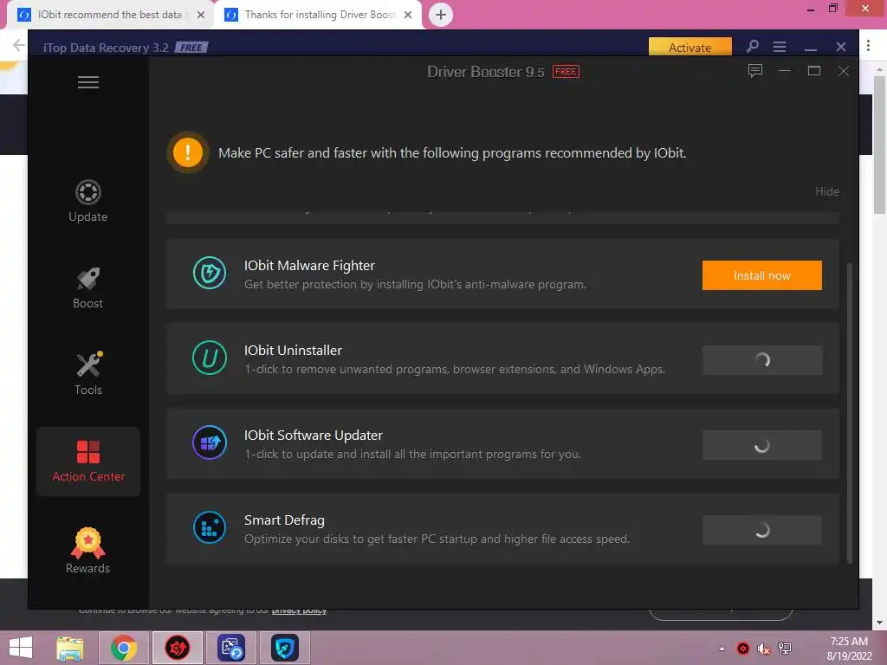This screenshot has width=887, height=665.
Task: Click the Driver Booster feedback chat icon
Action: point(755,71)
